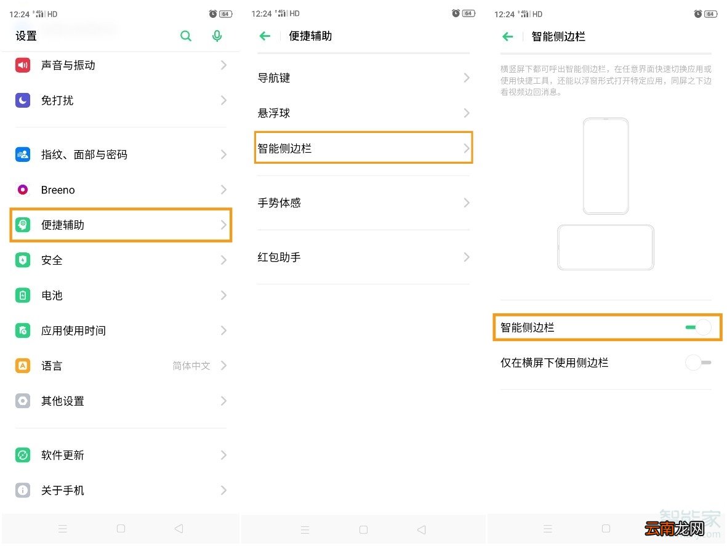This screenshot has width=727, height=546.
Task: Tap the search icon in Settings header
Action: (186, 36)
